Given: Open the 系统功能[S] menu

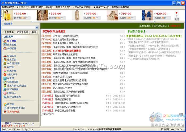Looking at the screenshot, I should pos(8,7).
